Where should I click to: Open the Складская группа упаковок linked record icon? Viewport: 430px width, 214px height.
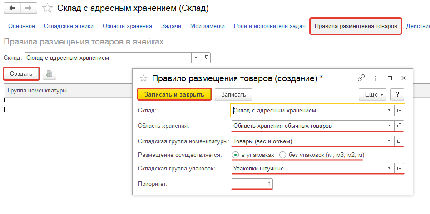tap(400, 168)
